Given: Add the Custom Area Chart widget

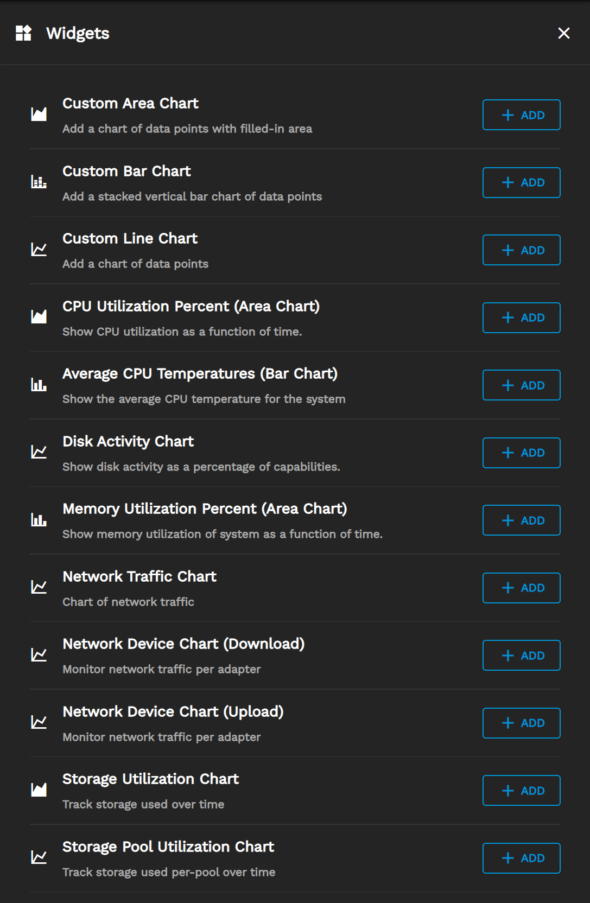Looking at the screenshot, I should [x=521, y=115].
